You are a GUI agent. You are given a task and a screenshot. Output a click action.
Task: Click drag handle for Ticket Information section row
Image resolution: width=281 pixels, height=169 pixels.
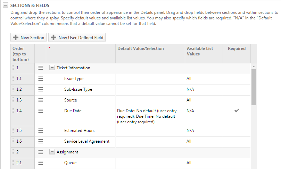(13, 68)
